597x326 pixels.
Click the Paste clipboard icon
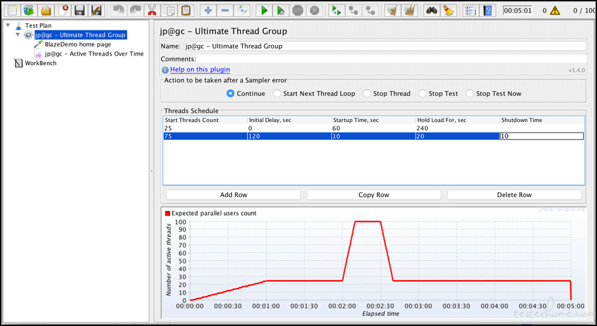[186, 10]
